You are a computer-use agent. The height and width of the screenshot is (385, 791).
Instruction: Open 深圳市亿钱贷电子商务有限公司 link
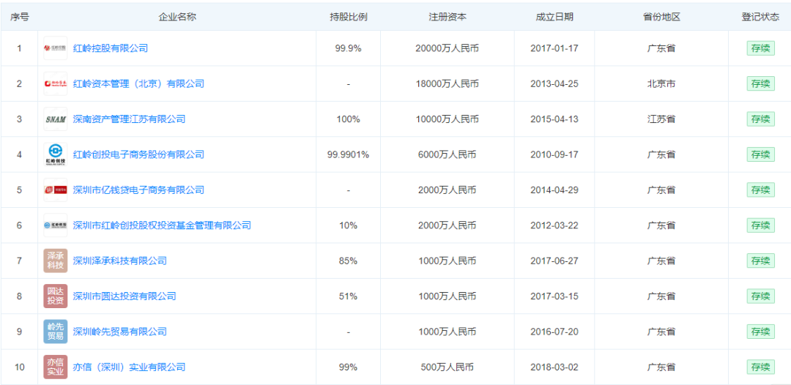coord(138,190)
